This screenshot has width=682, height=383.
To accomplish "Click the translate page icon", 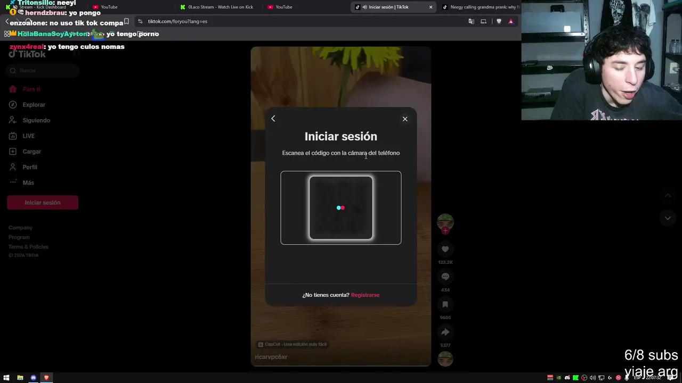I will pyautogui.click(x=471, y=21).
